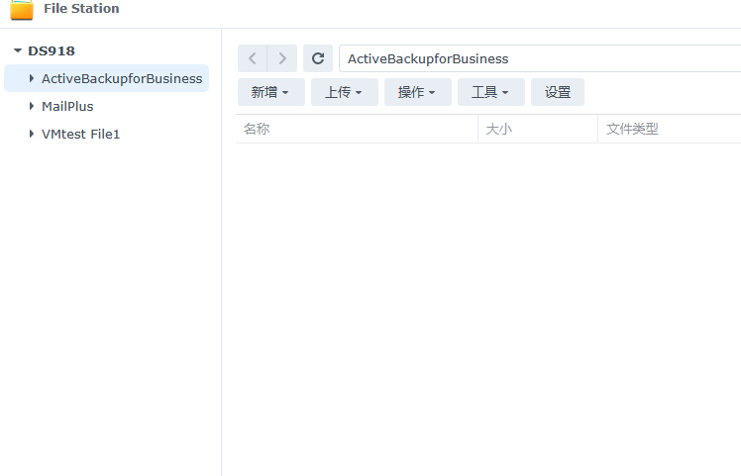
Task: Click the File Station folder icon
Action: 21,10
